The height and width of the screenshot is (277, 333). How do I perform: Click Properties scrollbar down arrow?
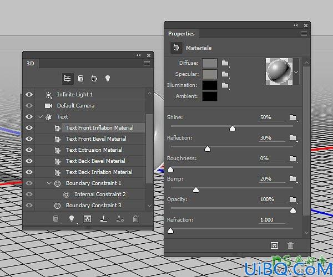pyautogui.click(x=306, y=233)
